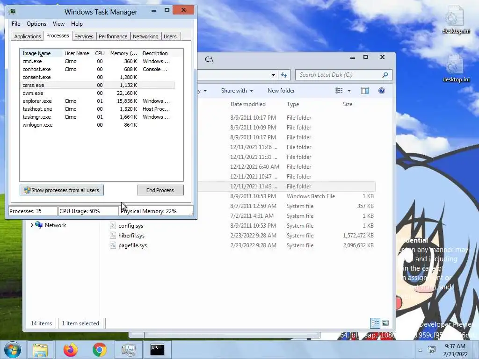Open the Share with dropdown

pyautogui.click(x=237, y=91)
